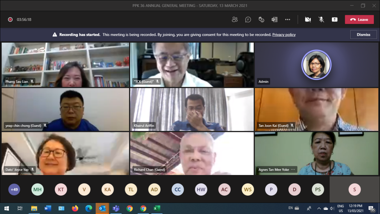Dismiss the recording notification banner

click(x=364, y=35)
